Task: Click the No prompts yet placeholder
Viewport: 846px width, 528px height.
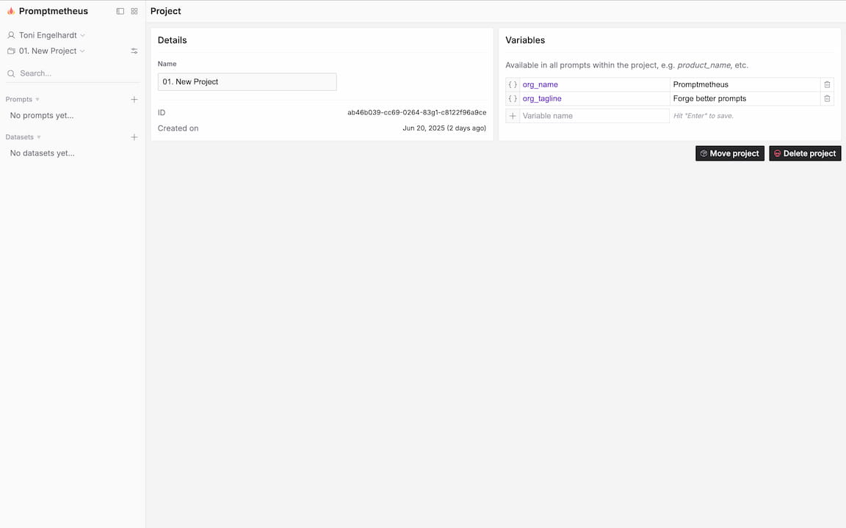Action: (x=42, y=115)
